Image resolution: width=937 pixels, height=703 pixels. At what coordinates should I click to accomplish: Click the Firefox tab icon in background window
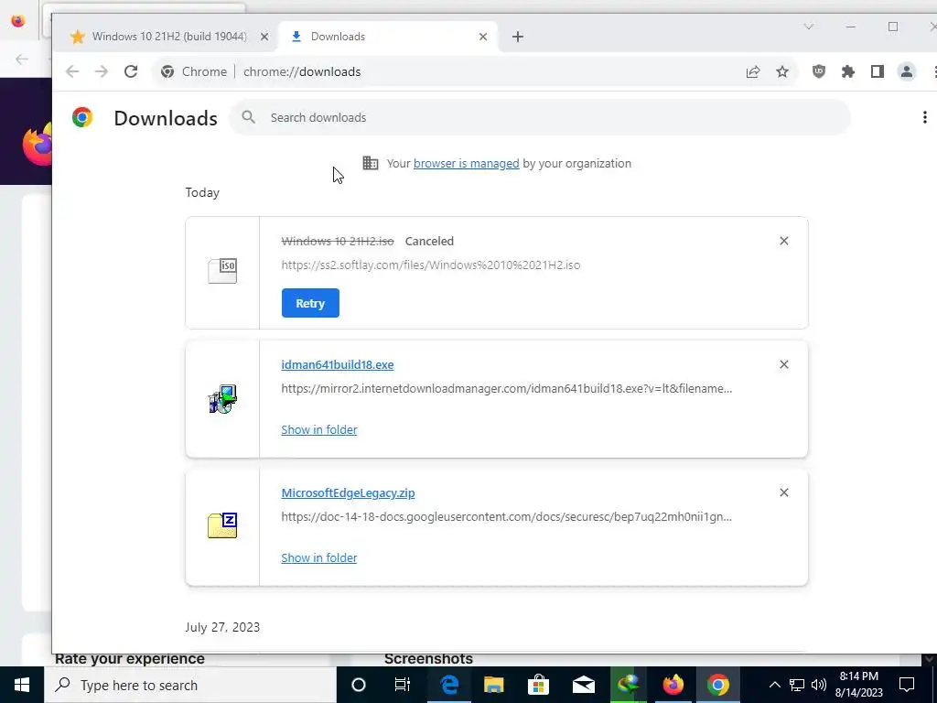coord(18,21)
